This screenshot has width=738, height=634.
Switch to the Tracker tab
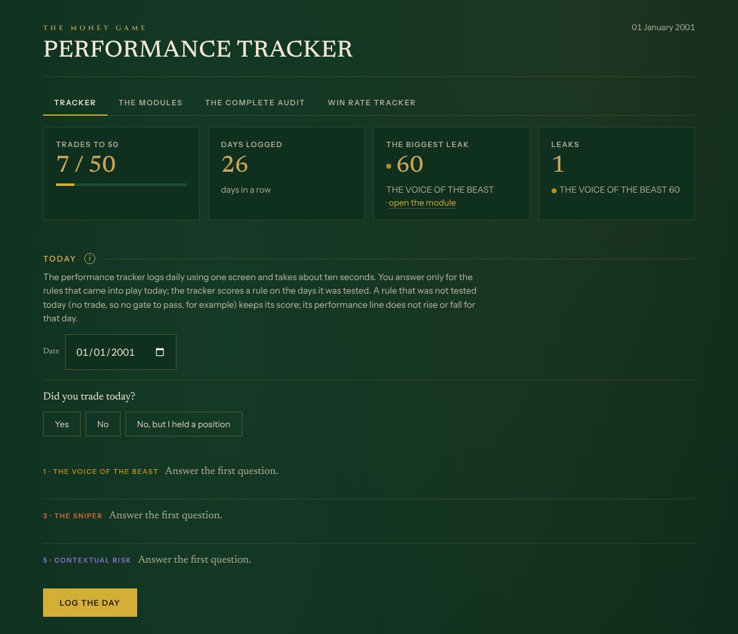[75, 103]
